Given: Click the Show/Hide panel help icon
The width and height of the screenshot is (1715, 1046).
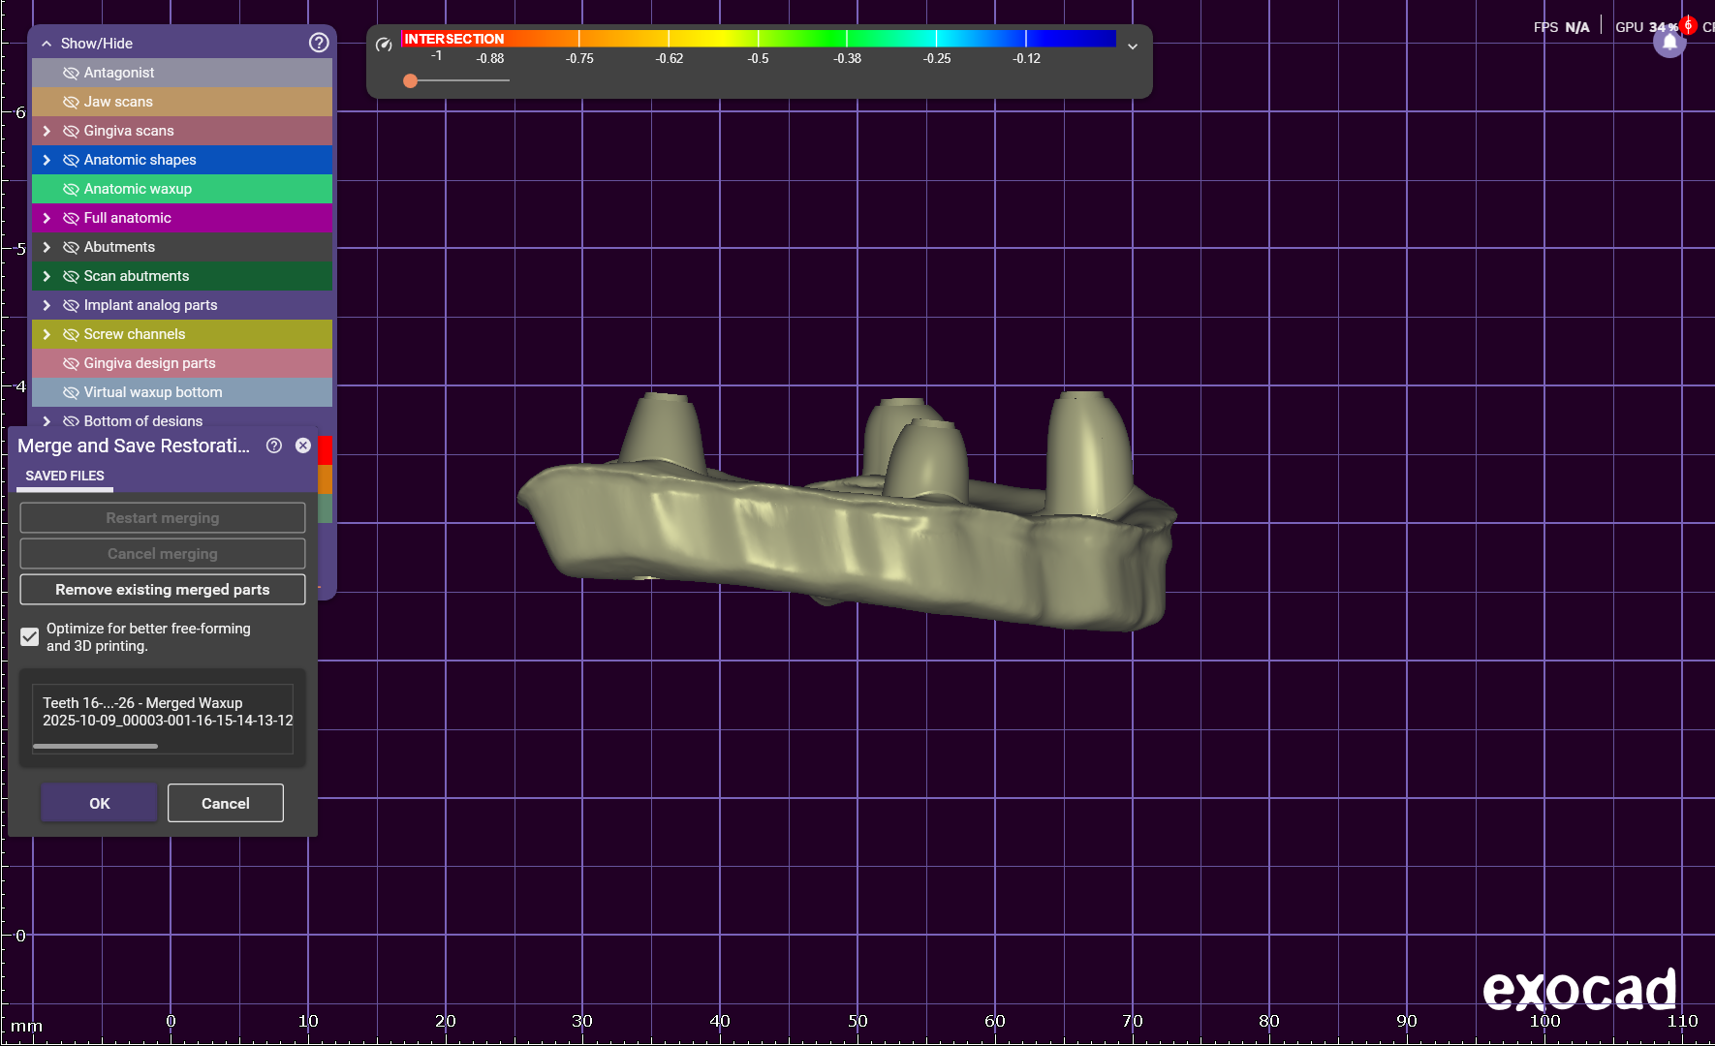Looking at the screenshot, I should click(319, 43).
